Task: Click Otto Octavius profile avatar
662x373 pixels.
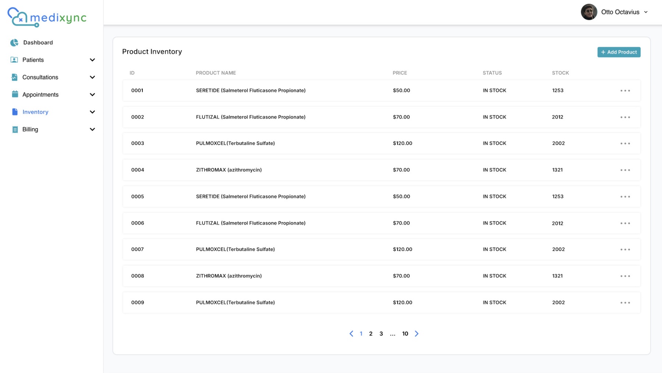Action: [x=589, y=12]
